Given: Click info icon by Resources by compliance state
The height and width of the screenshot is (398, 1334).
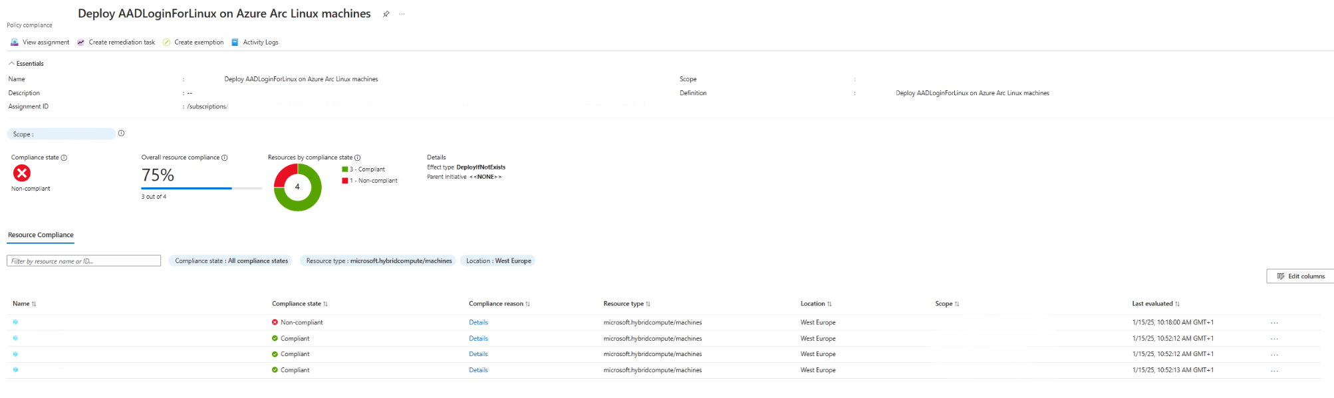Looking at the screenshot, I should [358, 158].
